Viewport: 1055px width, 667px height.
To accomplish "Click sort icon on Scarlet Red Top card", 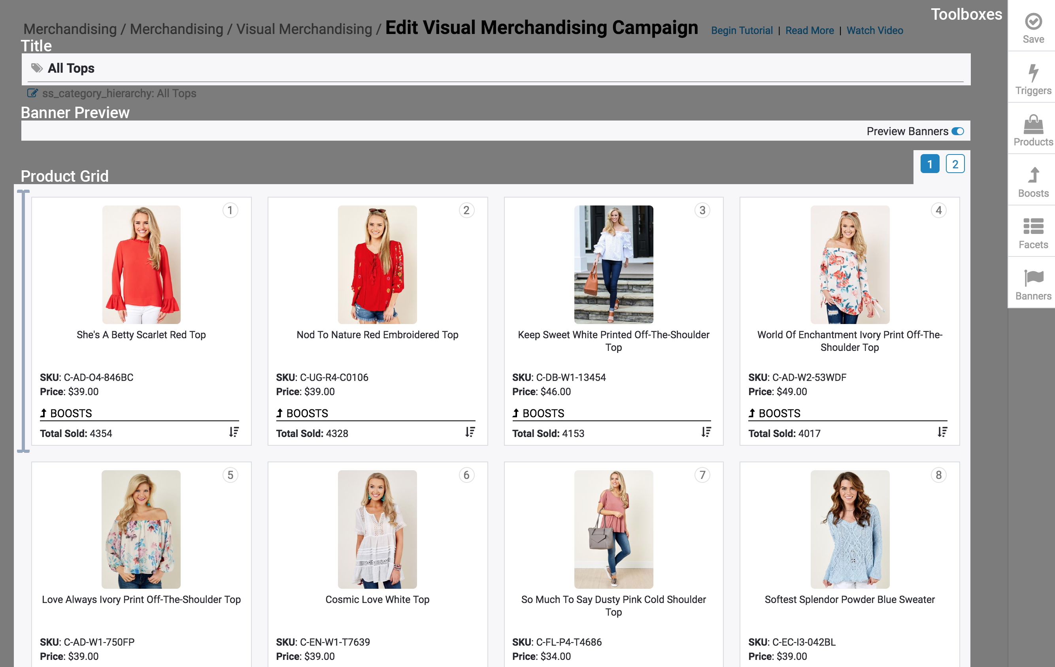I will 234,432.
